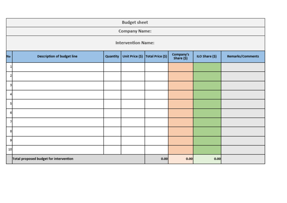Select the 'Total Price ($)' header
The width and height of the screenshot is (287, 203).
157,56
